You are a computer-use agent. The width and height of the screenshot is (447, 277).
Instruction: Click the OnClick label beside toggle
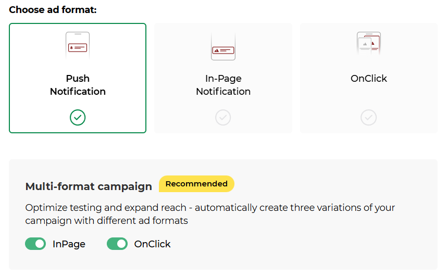[152, 244]
